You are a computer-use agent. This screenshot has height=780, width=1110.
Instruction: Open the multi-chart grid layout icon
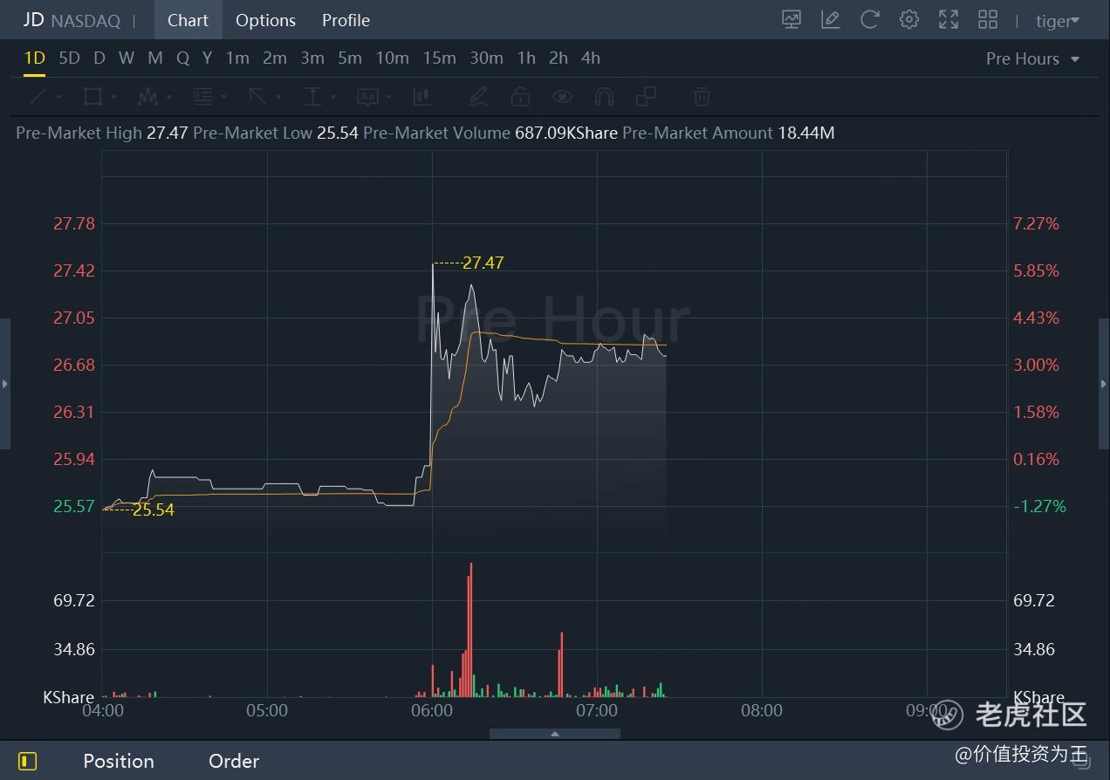pyautogui.click(x=988, y=19)
